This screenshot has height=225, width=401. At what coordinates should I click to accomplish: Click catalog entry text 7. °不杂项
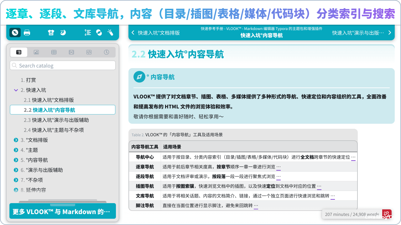click(32, 180)
